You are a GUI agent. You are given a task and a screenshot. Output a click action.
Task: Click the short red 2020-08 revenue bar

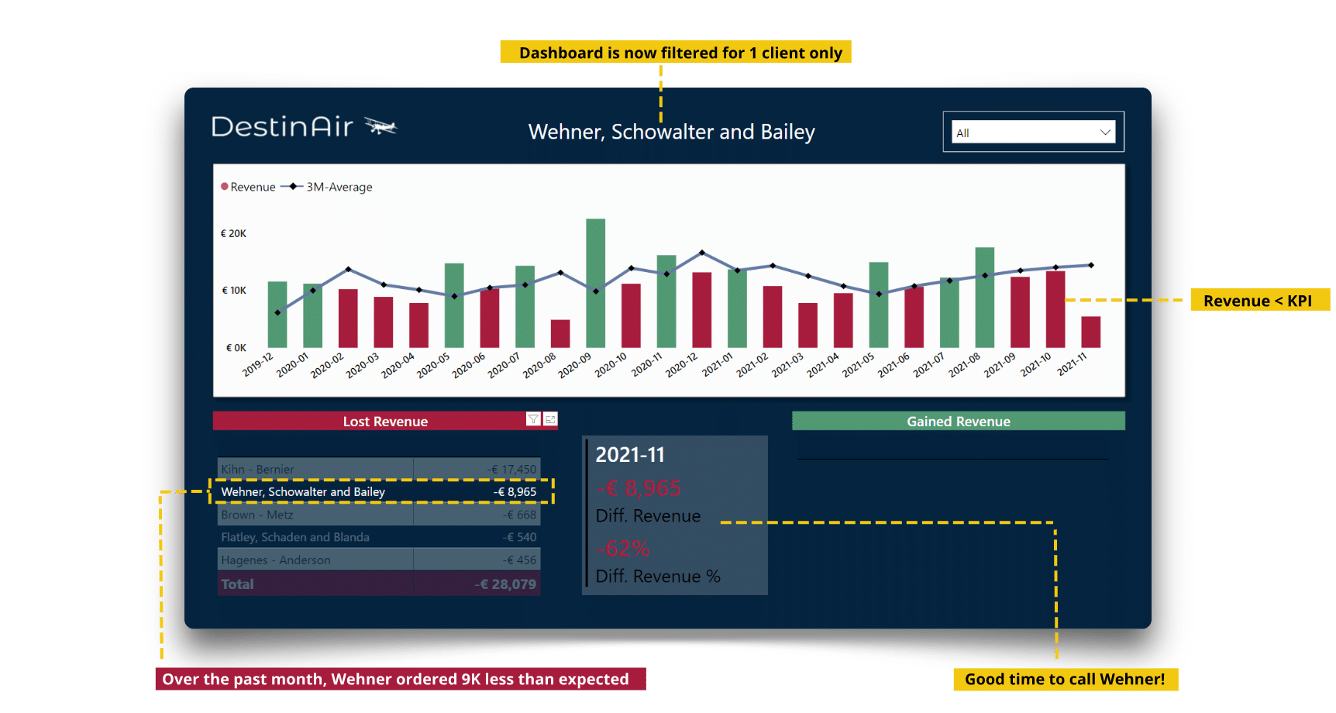click(x=560, y=333)
